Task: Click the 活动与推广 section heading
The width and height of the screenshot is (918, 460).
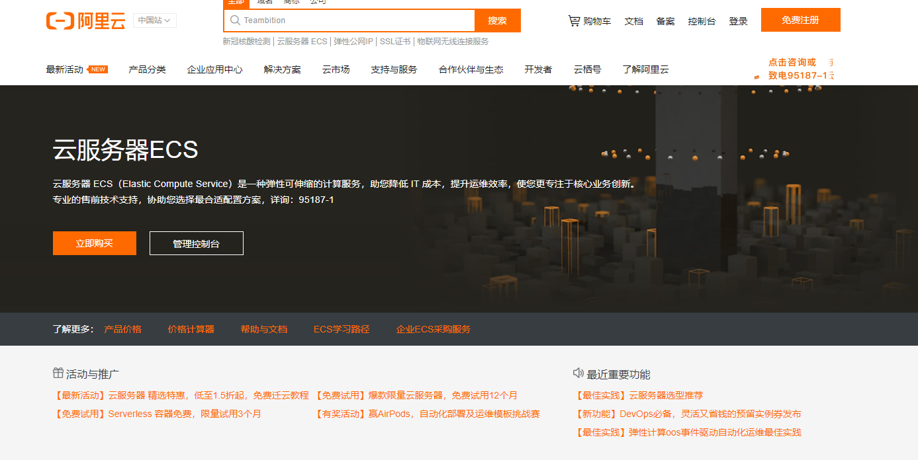Action: (x=93, y=374)
